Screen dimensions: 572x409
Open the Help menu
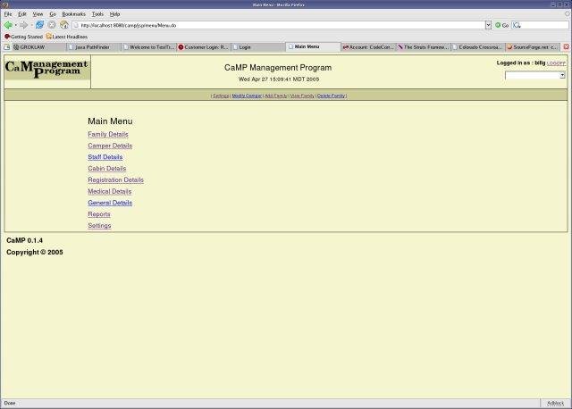tap(115, 14)
